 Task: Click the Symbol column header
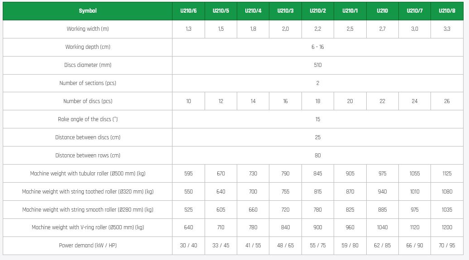pos(87,11)
